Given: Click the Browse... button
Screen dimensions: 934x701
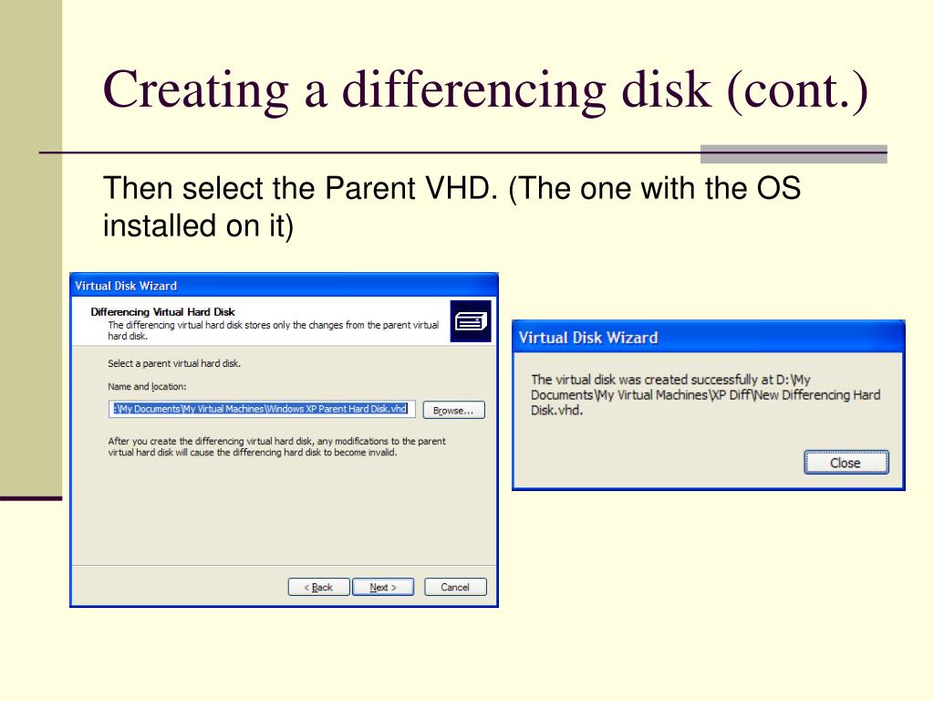Looking at the screenshot, I should (x=454, y=410).
